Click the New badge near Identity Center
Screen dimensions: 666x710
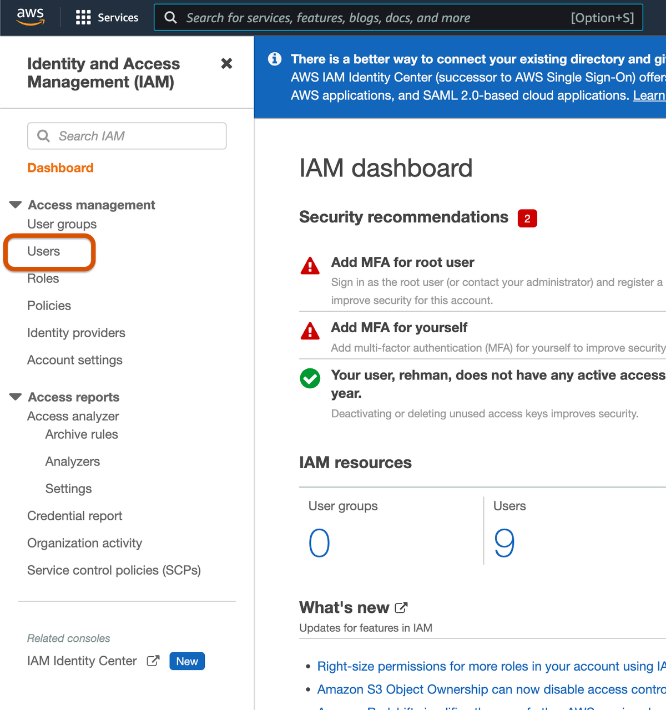click(187, 661)
